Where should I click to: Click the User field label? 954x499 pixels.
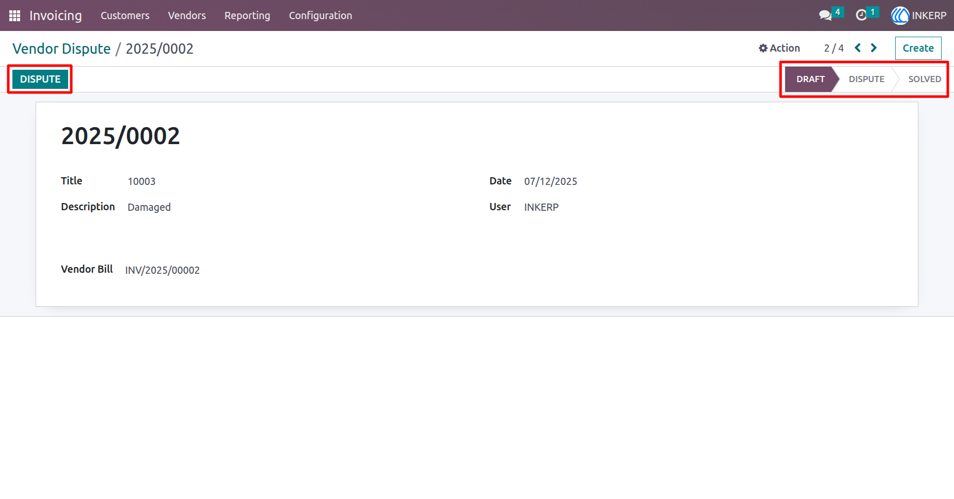pos(500,207)
